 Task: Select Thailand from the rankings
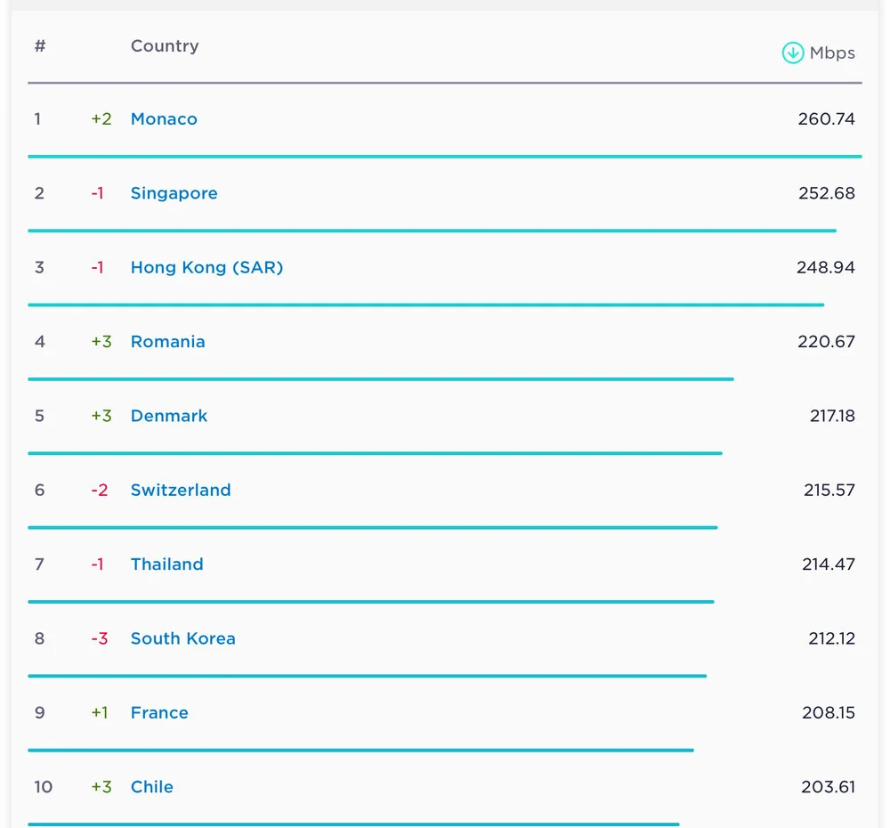coord(166,564)
